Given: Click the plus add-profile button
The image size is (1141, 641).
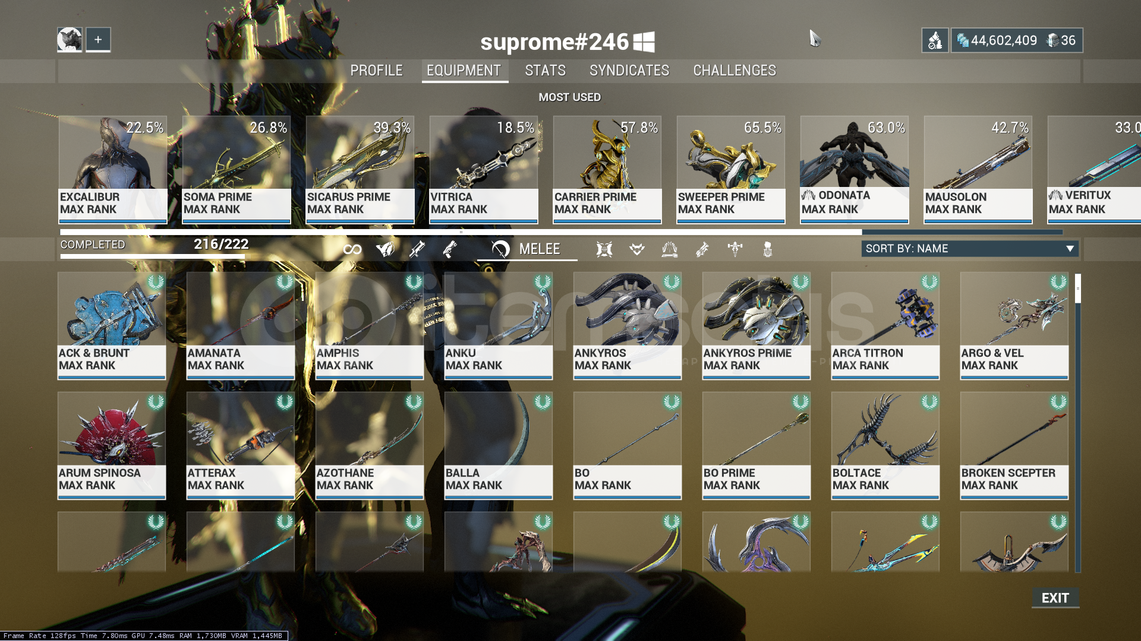Looking at the screenshot, I should coord(98,40).
